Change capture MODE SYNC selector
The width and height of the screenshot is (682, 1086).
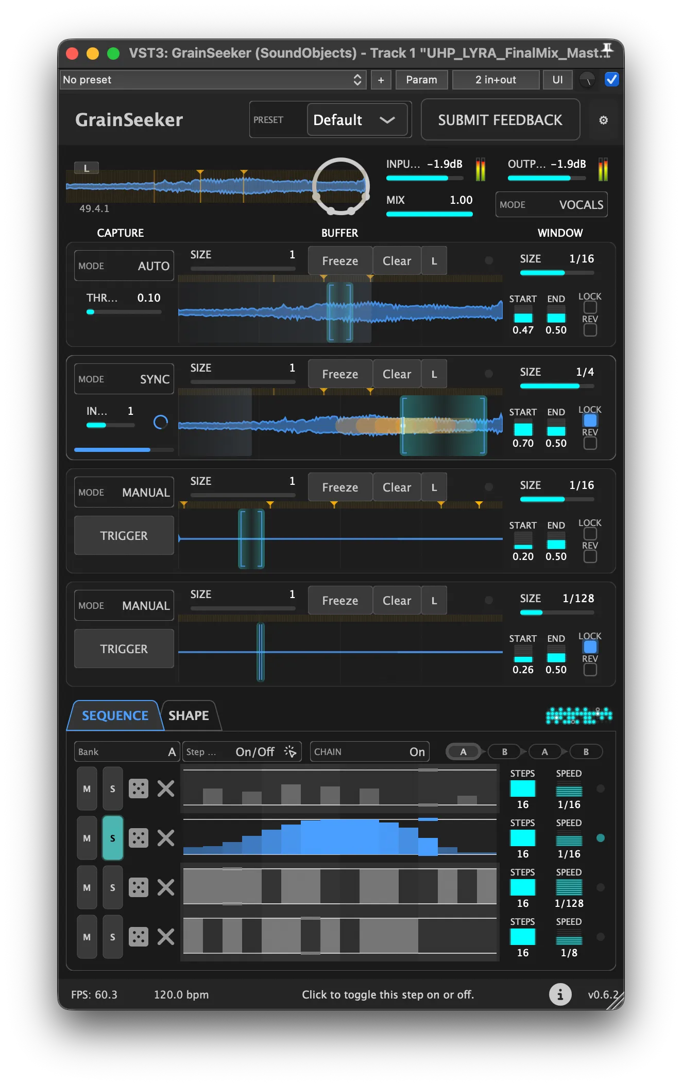pyautogui.click(x=124, y=379)
